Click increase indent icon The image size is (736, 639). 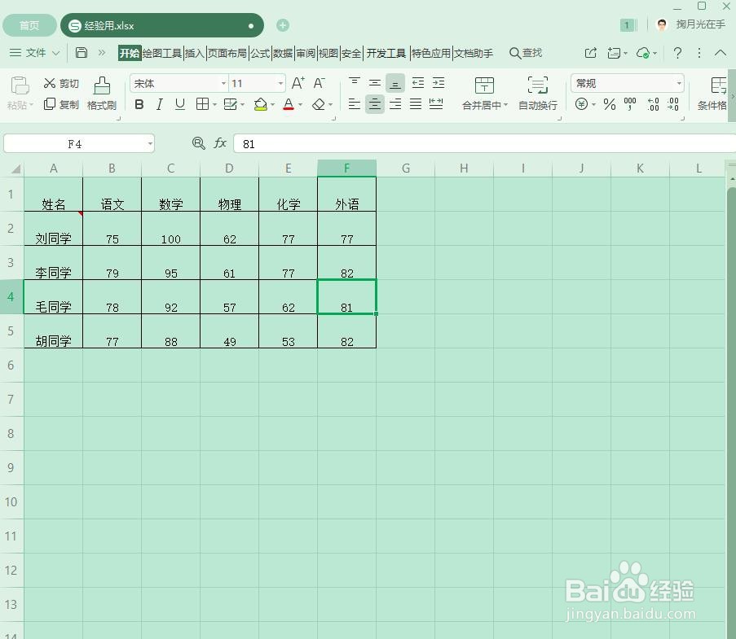[x=439, y=83]
